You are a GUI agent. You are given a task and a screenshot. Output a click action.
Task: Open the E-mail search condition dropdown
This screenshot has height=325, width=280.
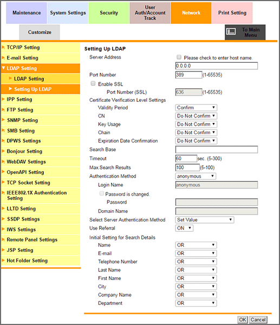[196, 253]
